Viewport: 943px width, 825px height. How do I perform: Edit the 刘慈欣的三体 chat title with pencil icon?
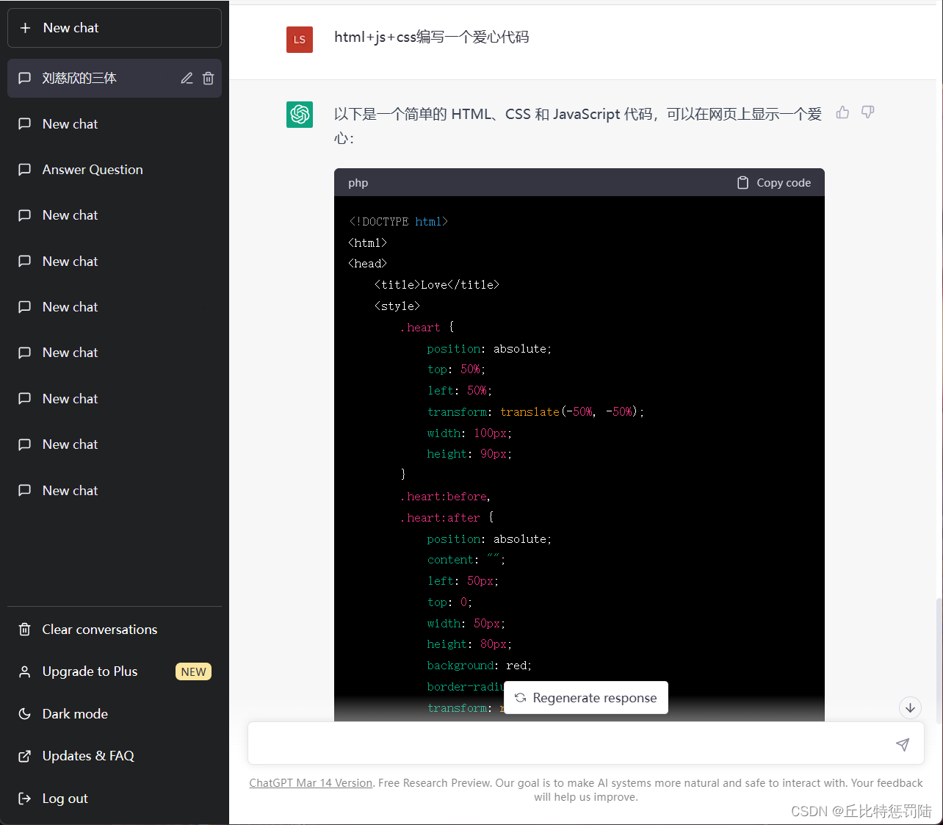coord(187,78)
